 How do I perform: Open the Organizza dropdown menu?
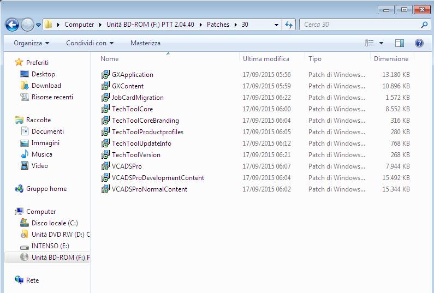32,43
